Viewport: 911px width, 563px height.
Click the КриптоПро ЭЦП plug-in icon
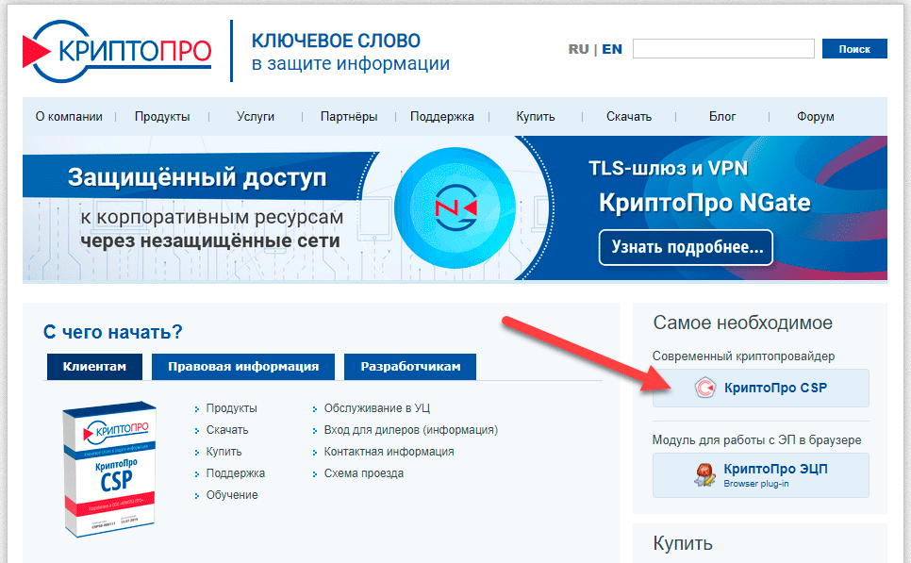(x=704, y=474)
